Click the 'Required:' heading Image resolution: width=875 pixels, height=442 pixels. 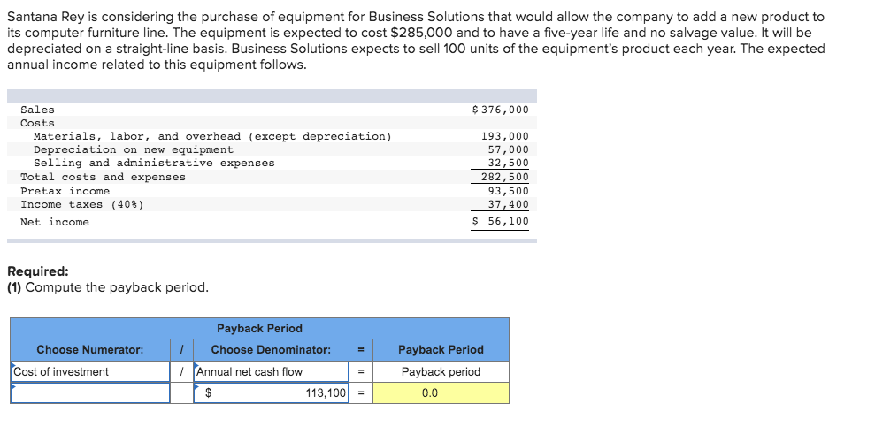38,271
